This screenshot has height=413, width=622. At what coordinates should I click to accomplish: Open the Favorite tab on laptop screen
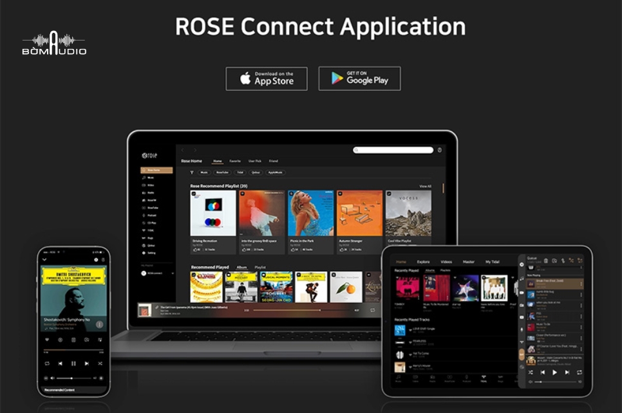pos(235,161)
